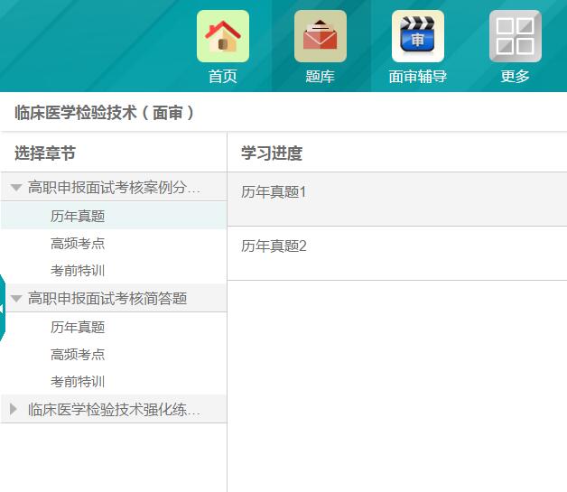Open the 更多 grid icon

click(516, 36)
